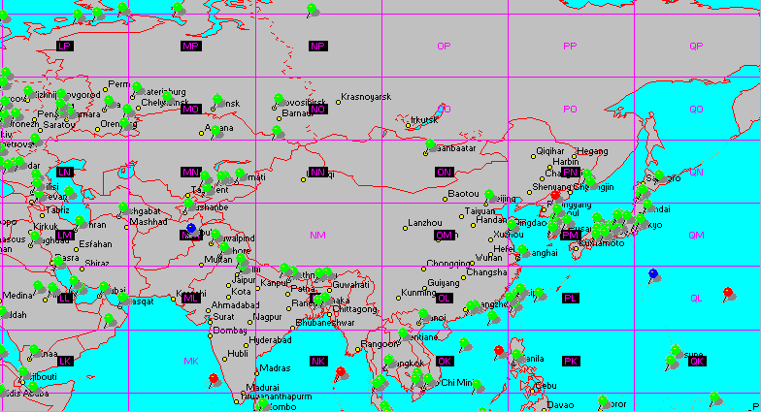Click the green pin at Dushanbe
The image size is (761, 412).
coord(188,204)
